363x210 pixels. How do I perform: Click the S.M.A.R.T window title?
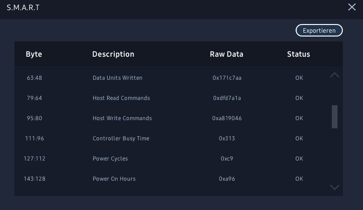click(23, 7)
